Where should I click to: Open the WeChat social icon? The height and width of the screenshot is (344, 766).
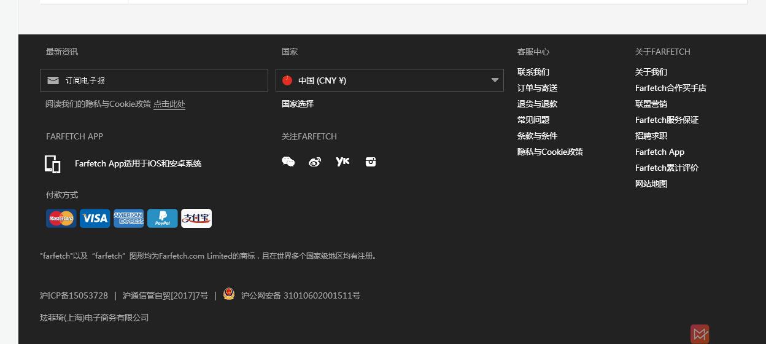click(288, 162)
